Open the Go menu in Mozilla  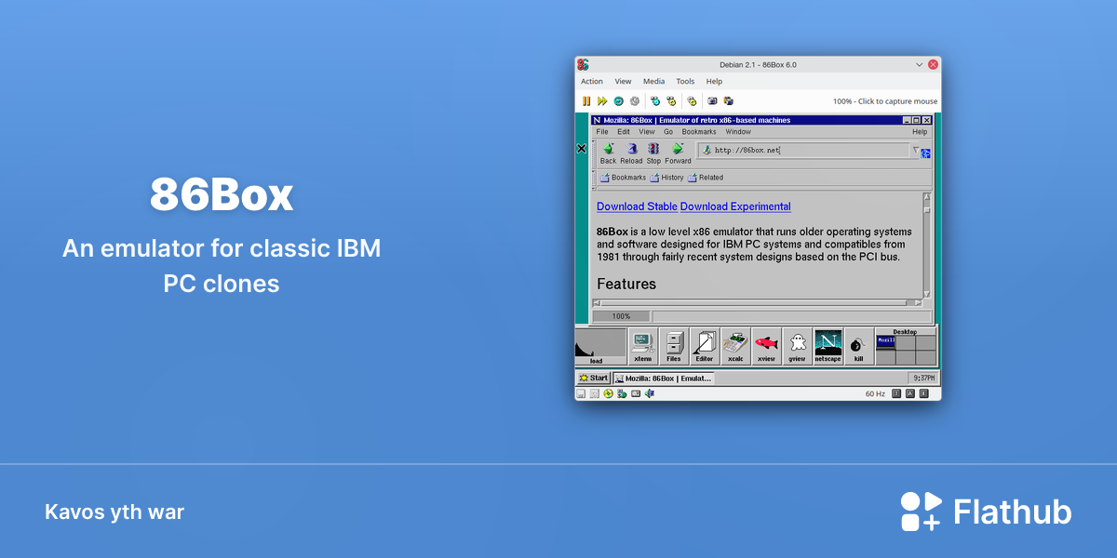tap(668, 132)
